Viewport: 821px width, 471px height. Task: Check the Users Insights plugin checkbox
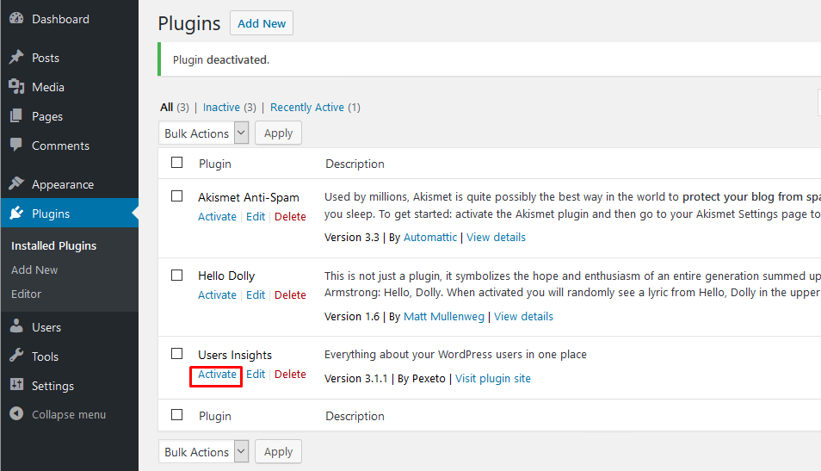[177, 354]
